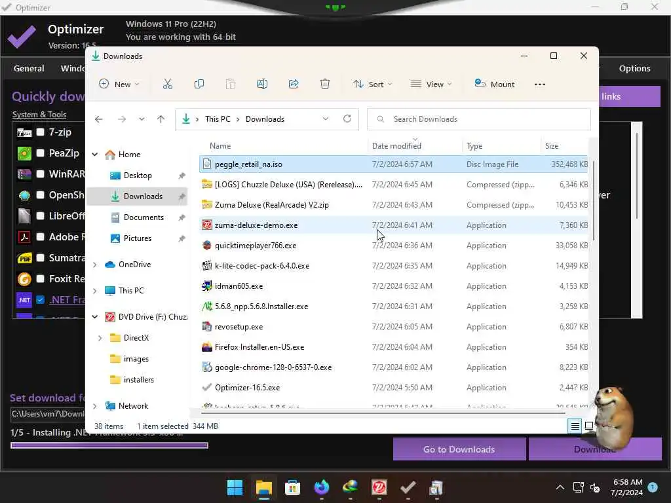Screen dimensions: 671x503
Task: Go back with the Explorer back arrow
Action: pyautogui.click(x=99, y=119)
